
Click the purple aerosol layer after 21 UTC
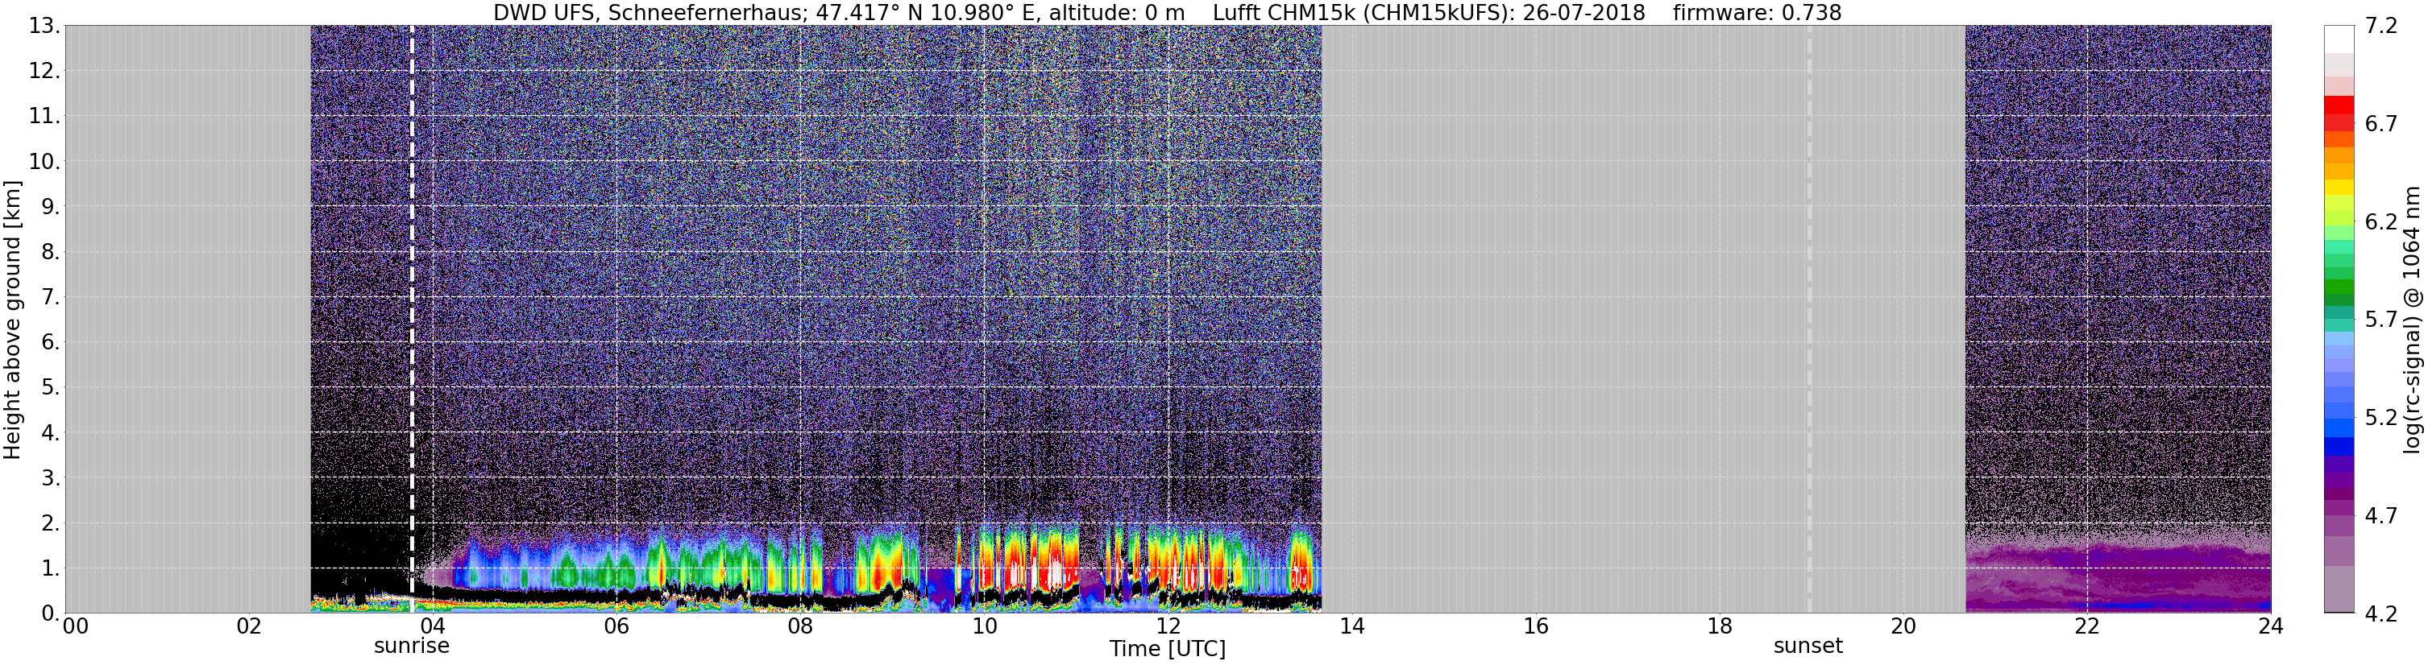(x=2118, y=576)
